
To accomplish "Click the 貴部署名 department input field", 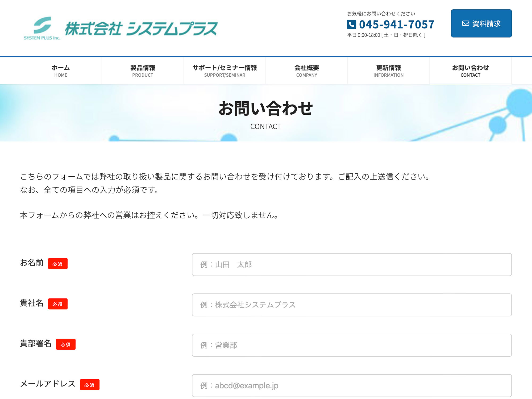I will [x=352, y=345].
